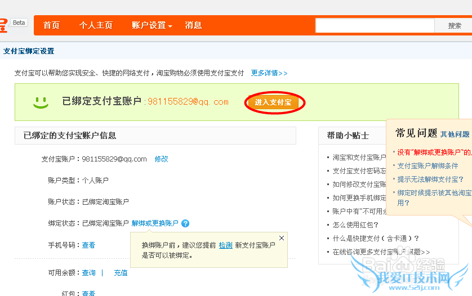Open the 绑定时候提示被其他淘宝 question link
Screen dimensions: 472x296
click(x=434, y=198)
